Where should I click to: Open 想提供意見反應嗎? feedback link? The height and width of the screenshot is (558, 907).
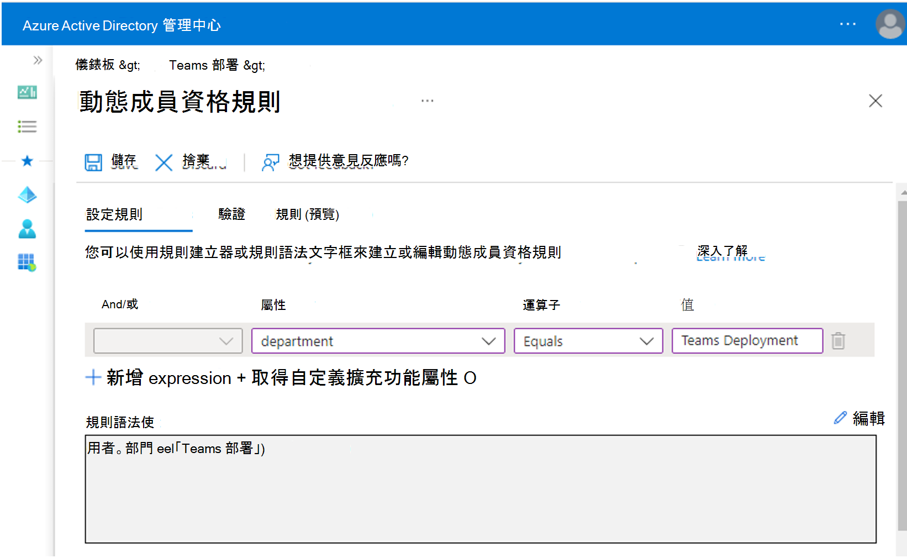pyautogui.click(x=349, y=161)
